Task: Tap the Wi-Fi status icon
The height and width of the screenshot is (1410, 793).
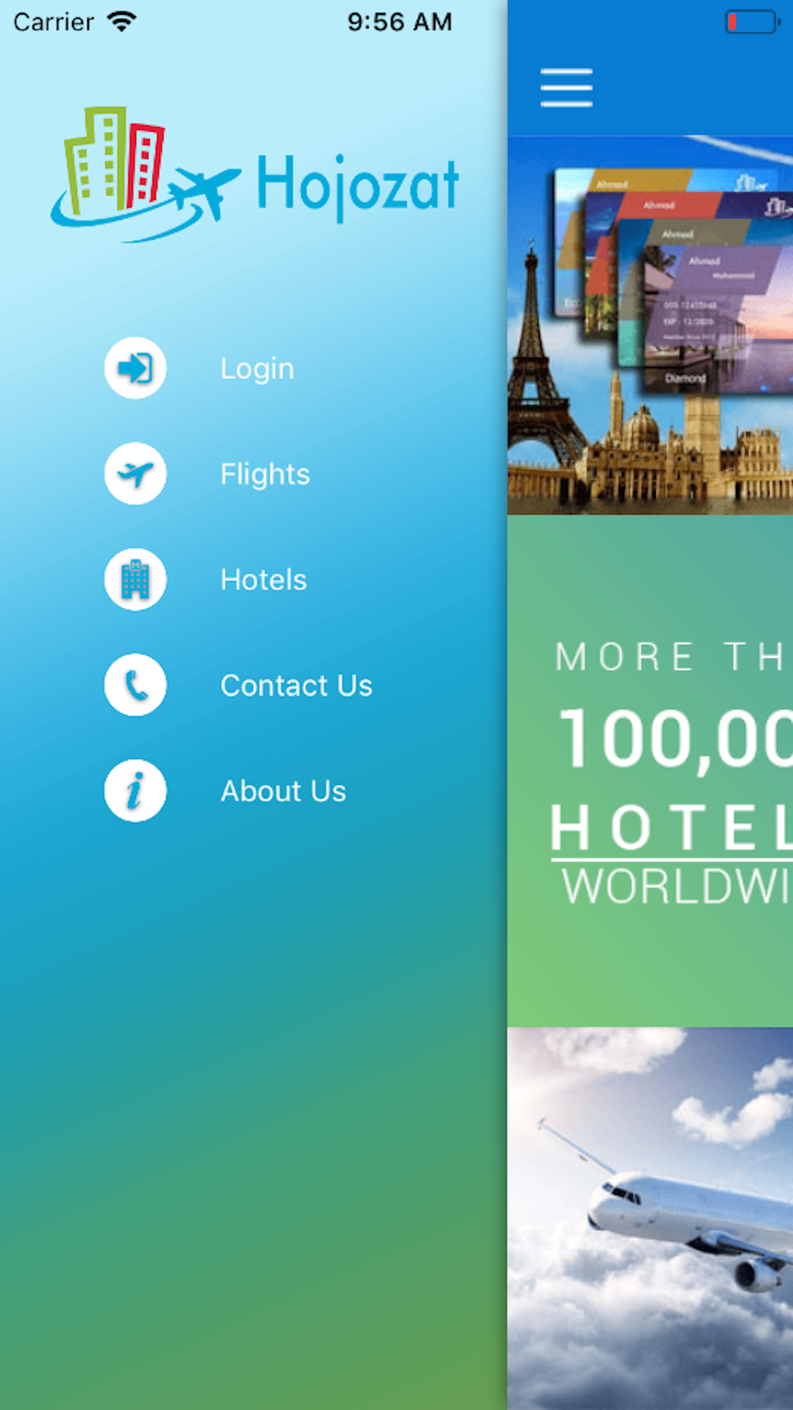Action: click(122, 21)
